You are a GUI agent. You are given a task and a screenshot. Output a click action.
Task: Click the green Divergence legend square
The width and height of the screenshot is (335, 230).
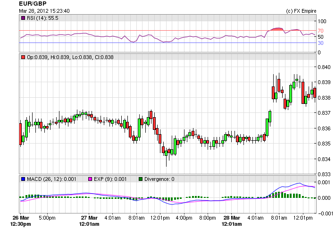pos(140,179)
